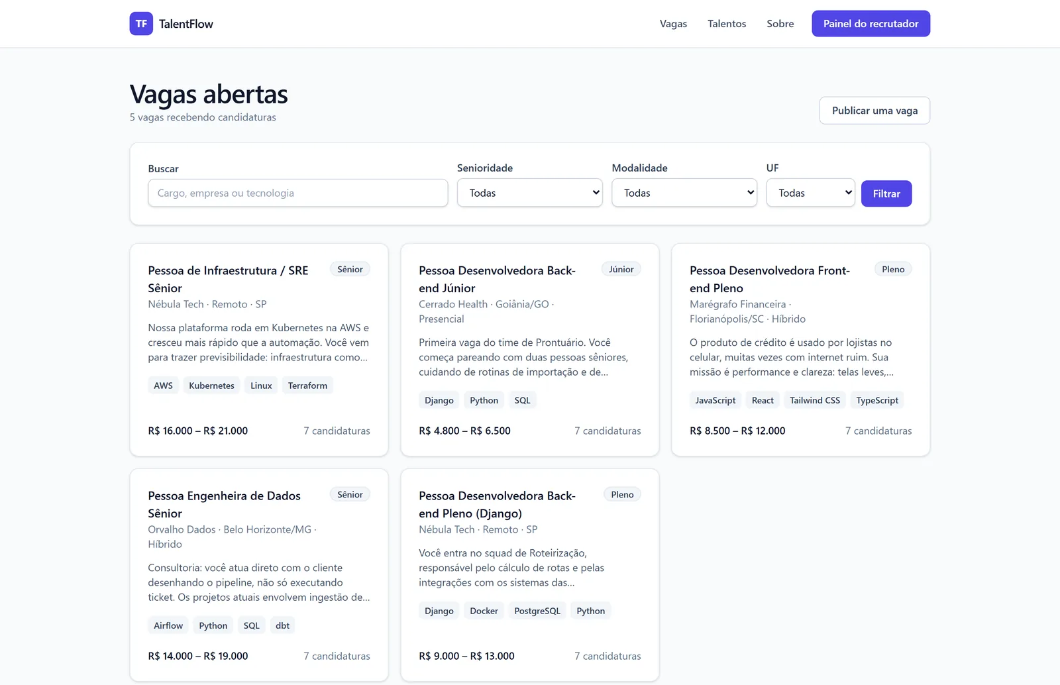Screen dimensions: 1060x685
Task: Open Painel do recrutador
Action: 871,24
